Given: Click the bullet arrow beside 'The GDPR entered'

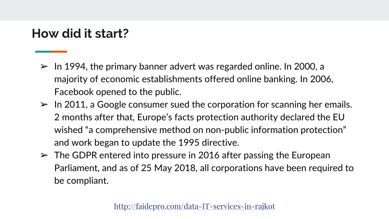Looking at the screenshot, I should point(44,155).
